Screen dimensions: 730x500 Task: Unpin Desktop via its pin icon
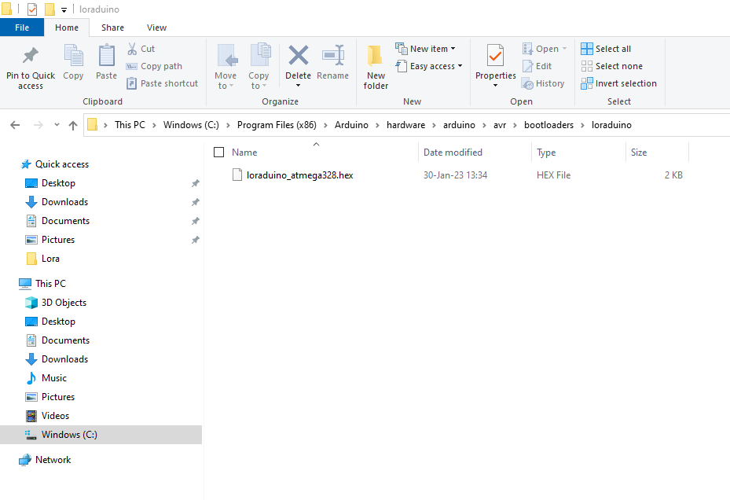tap(196, 183)
